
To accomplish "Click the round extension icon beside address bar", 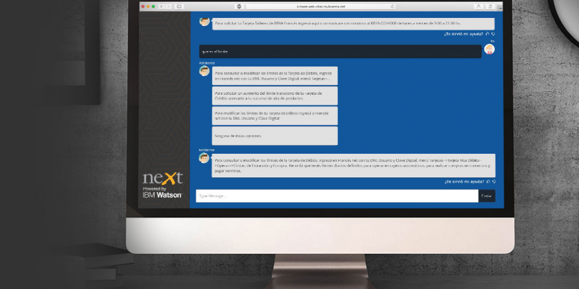I will click(x=239, y=6).
